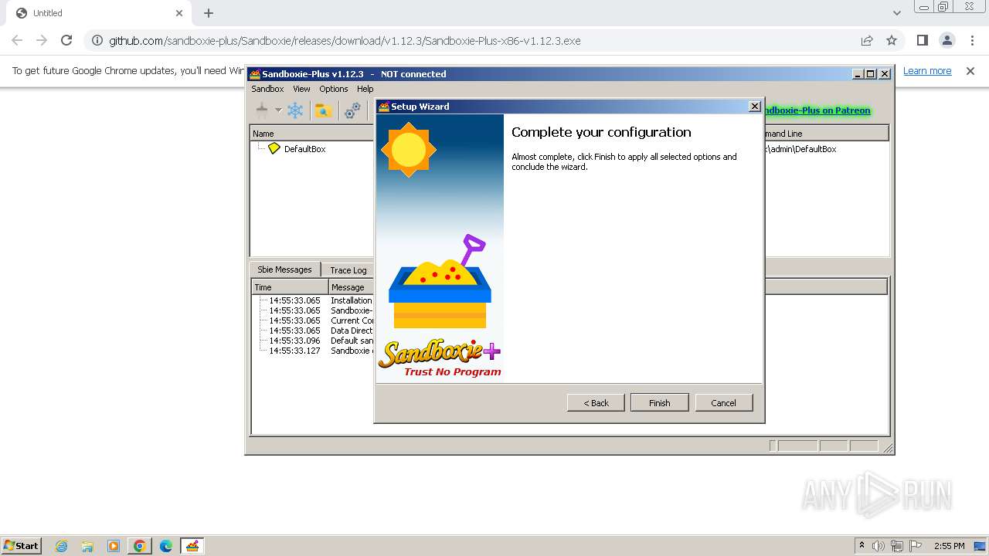Viewport: 989px width, 556px height.
Task: Open the Options menu
Action: 334,89
